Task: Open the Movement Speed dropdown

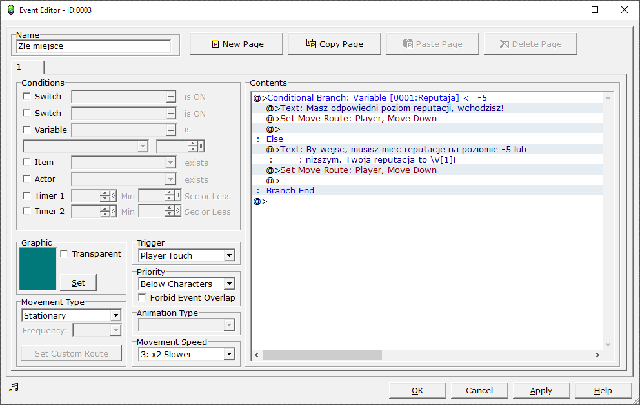Action: pos(186,354)
